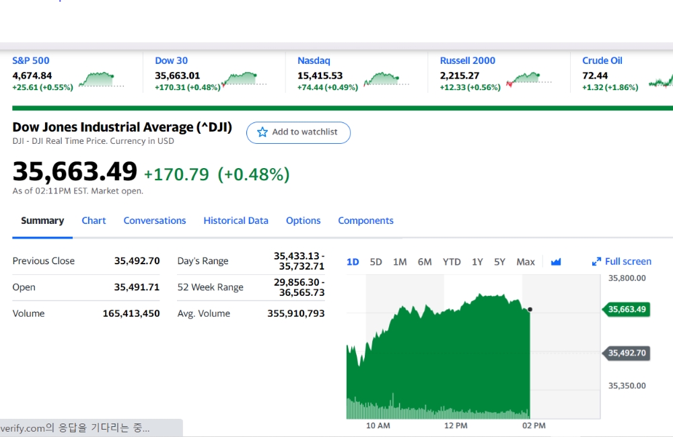Screen dimensions: 673x437
Task: Click the Dow 30 change +170.31 (+0.48%)
Action: point(188,87)
